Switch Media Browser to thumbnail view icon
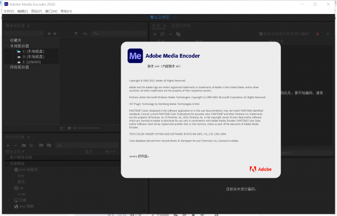 [x=69, y=128]
